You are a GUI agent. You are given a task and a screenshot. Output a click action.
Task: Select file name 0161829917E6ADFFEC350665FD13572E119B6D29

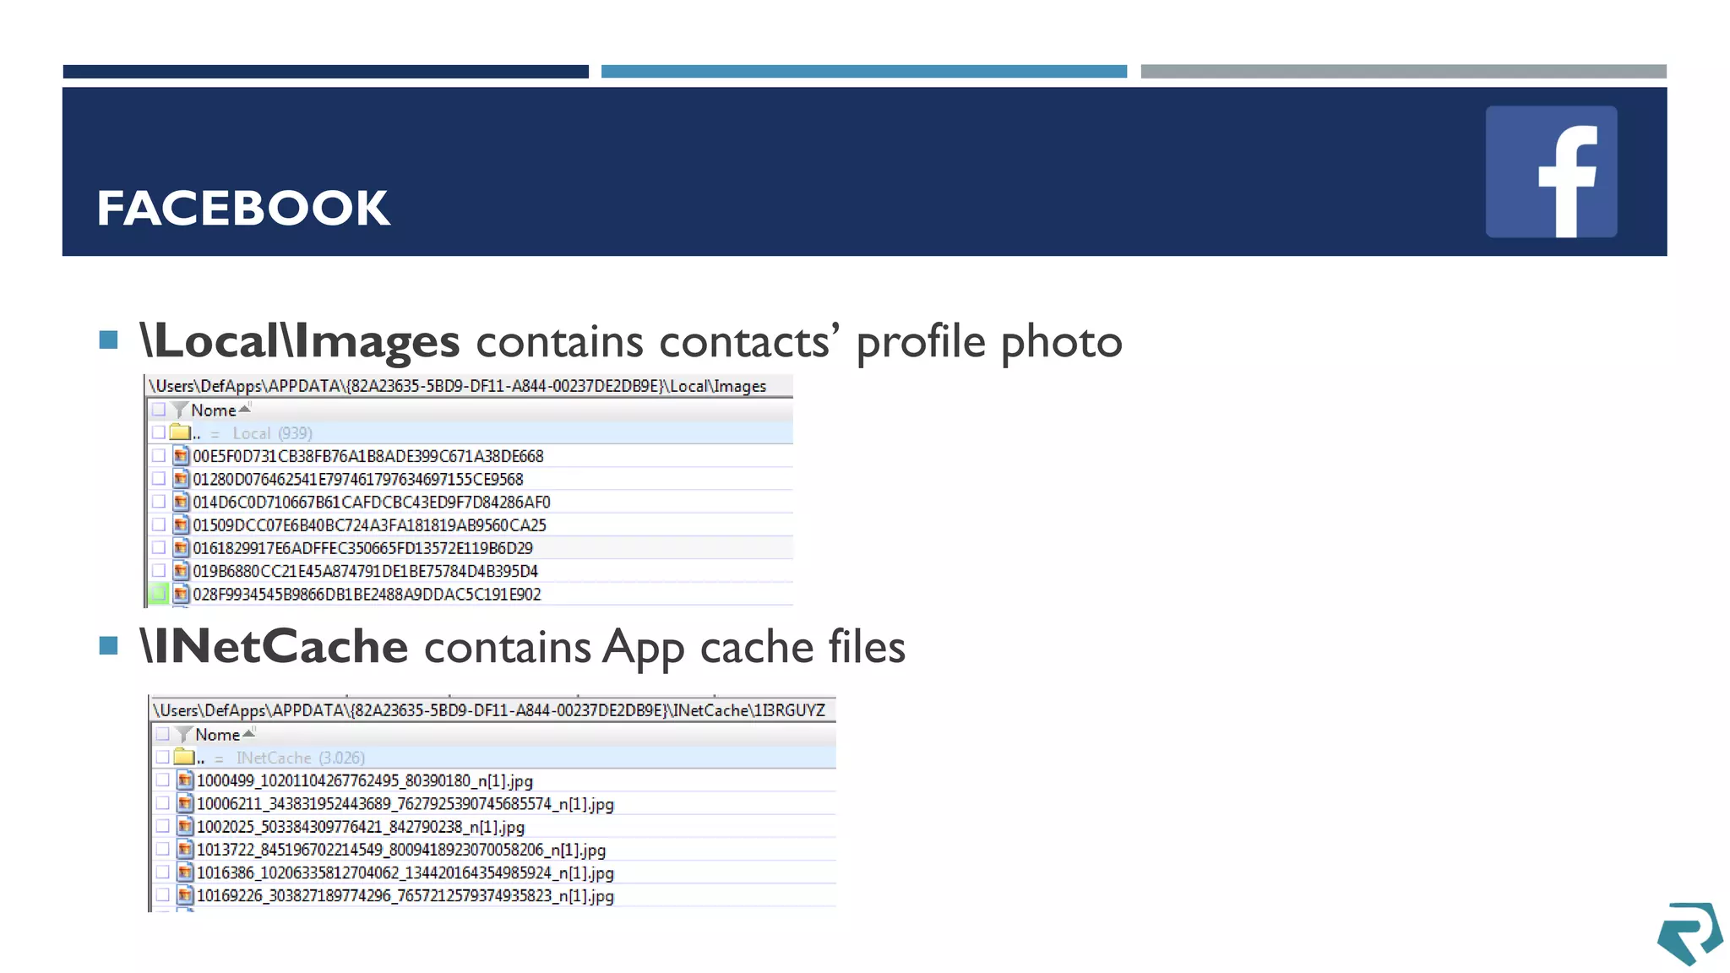click(x=362, y=548)
